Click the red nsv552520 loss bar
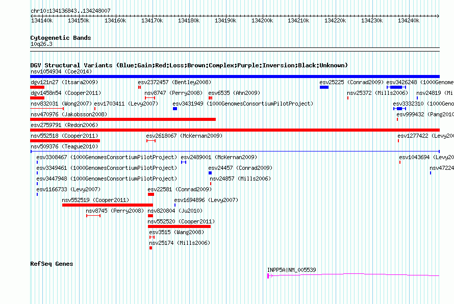This screenshot has height=304, width=454. pos(179,226)
